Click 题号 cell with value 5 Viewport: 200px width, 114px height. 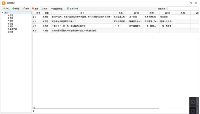coord(38,17)
